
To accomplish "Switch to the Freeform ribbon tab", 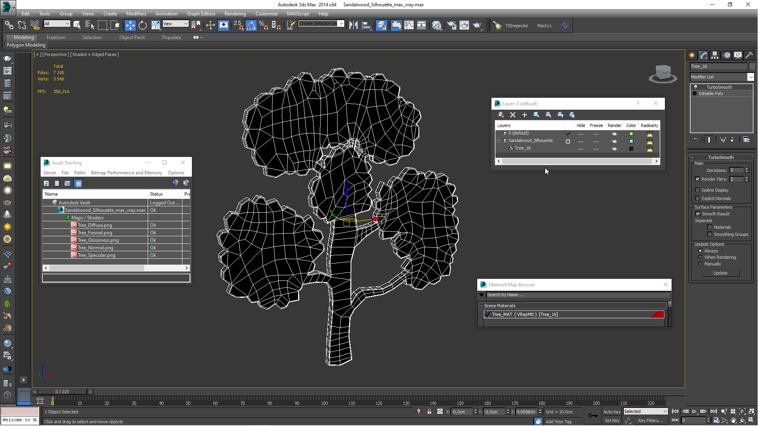I will [56, 37].
